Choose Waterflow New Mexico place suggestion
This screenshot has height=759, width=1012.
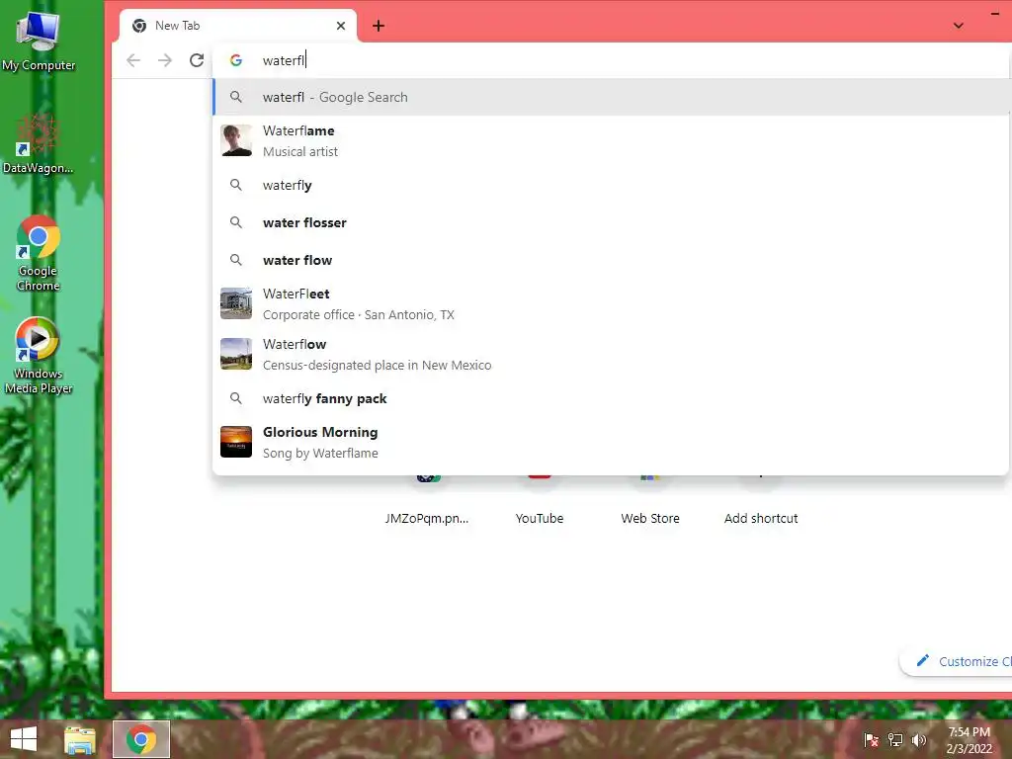click(611, 355)
